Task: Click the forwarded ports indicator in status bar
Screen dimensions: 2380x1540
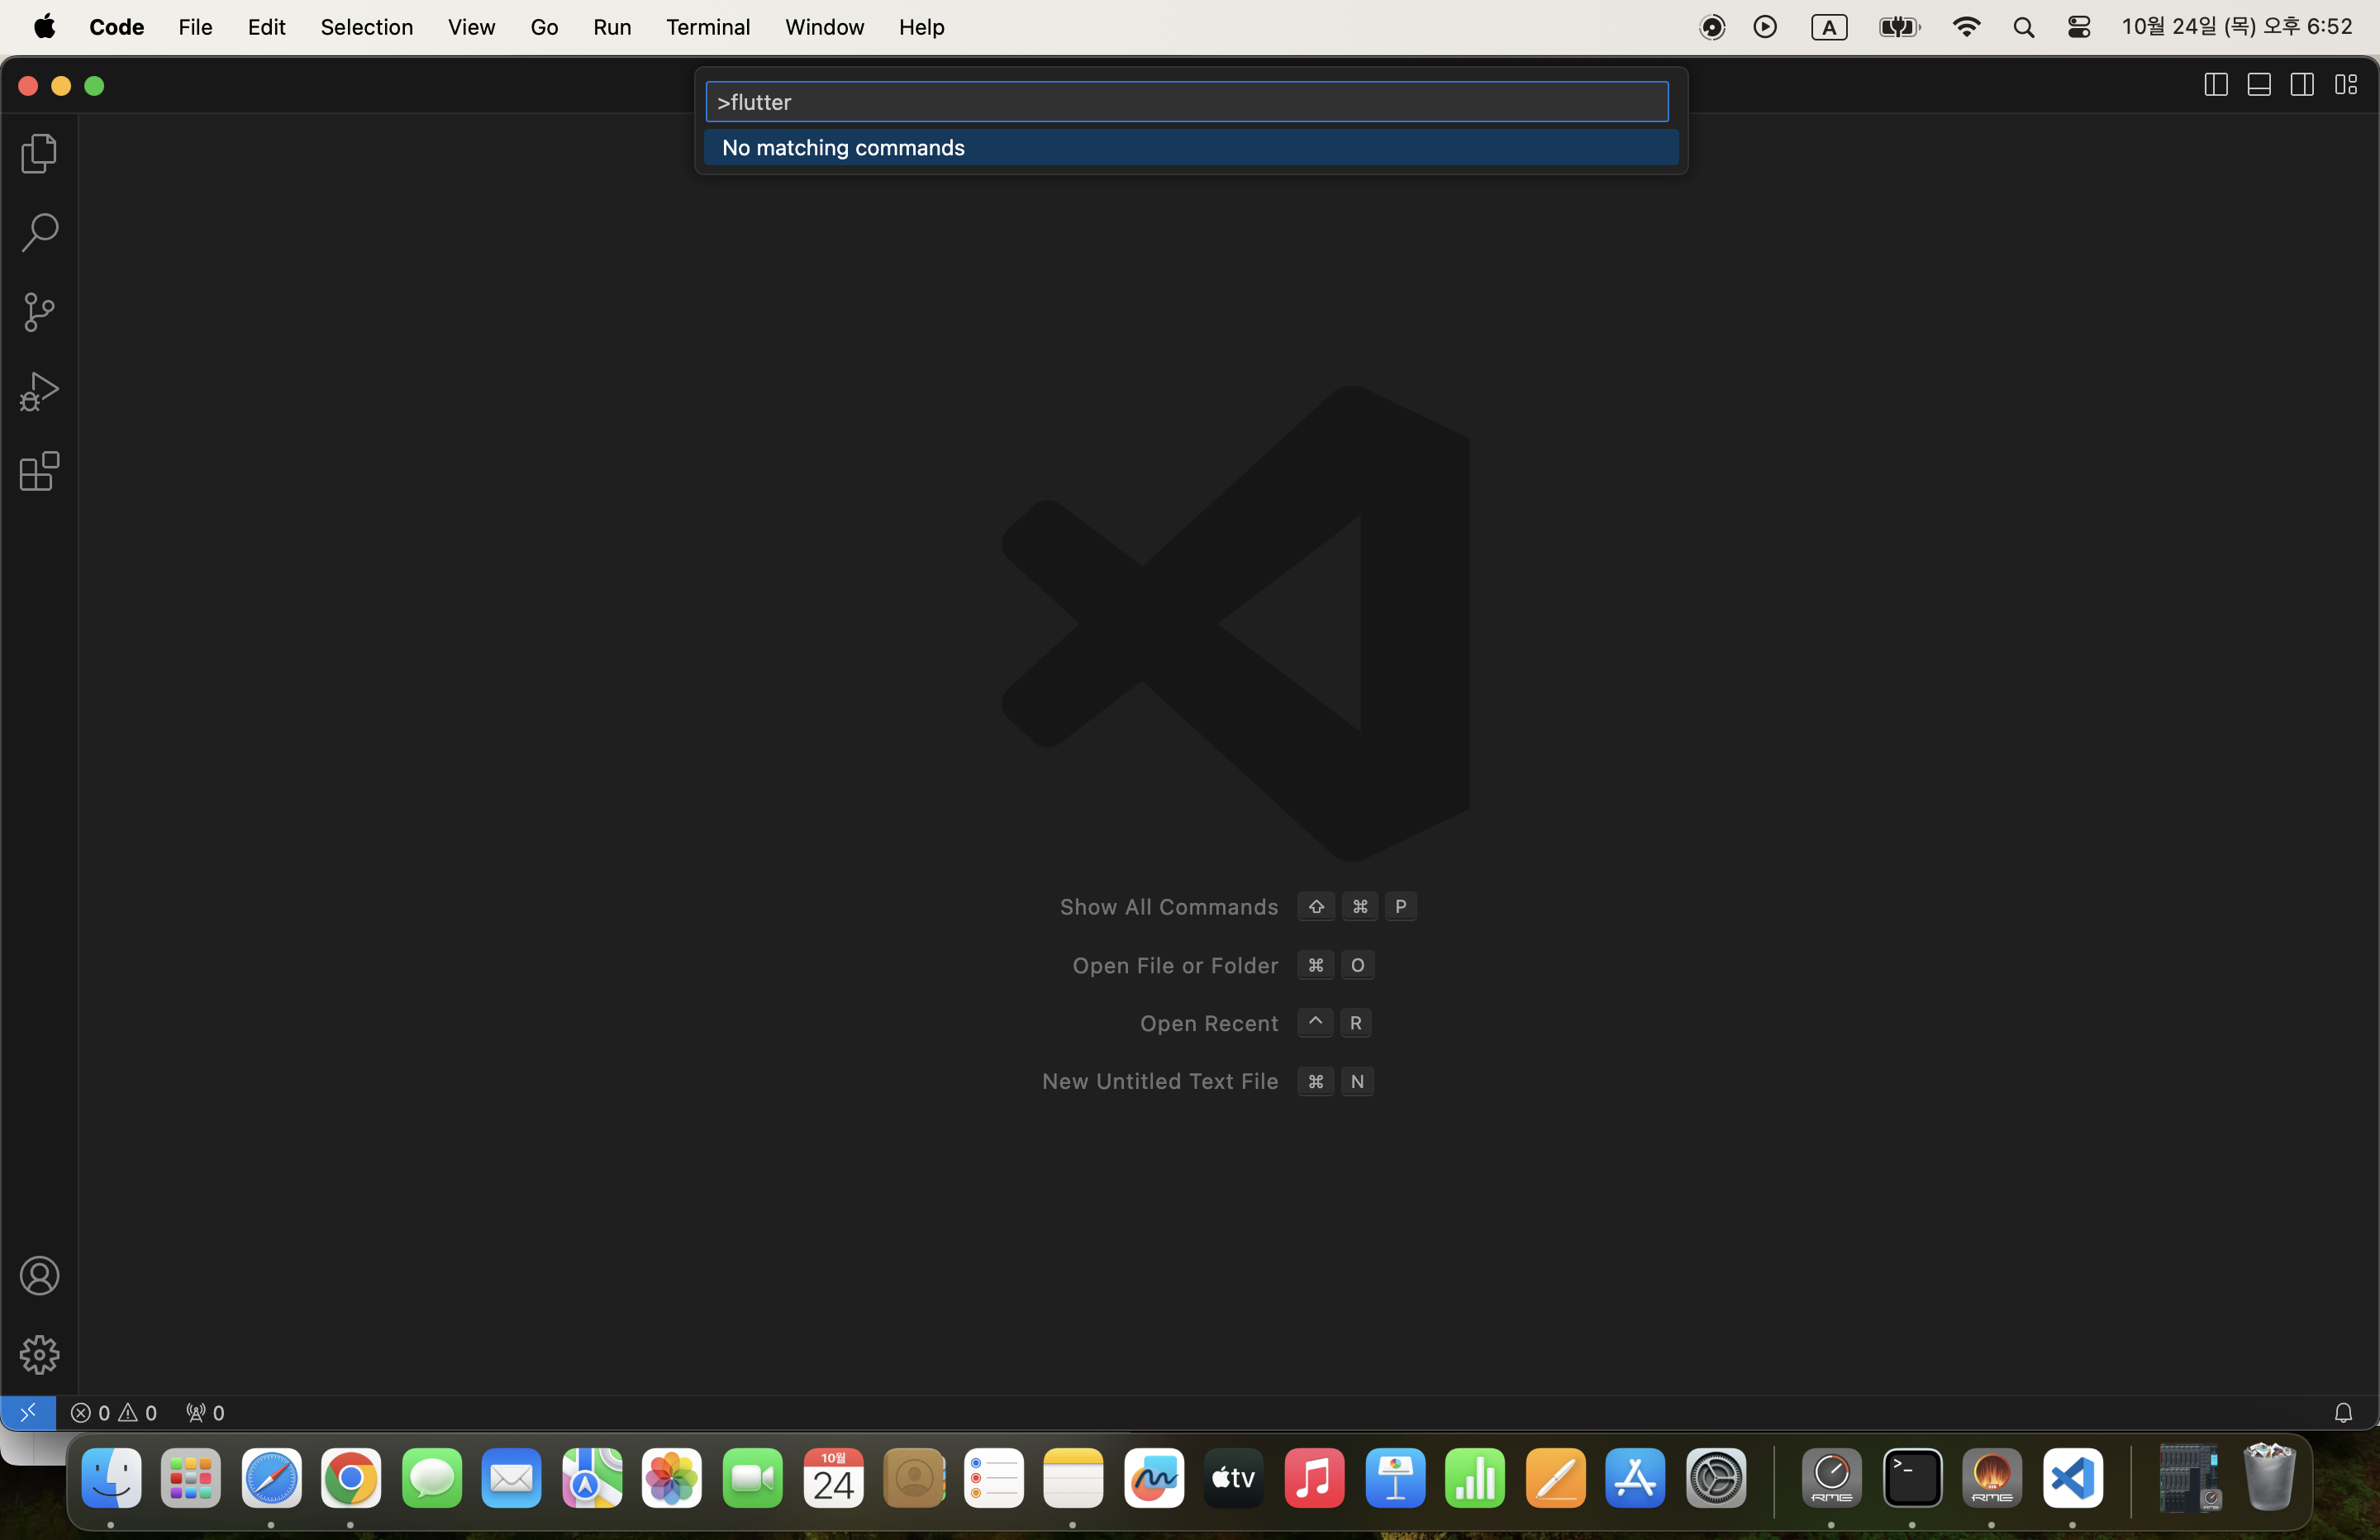Action: 205,1412
